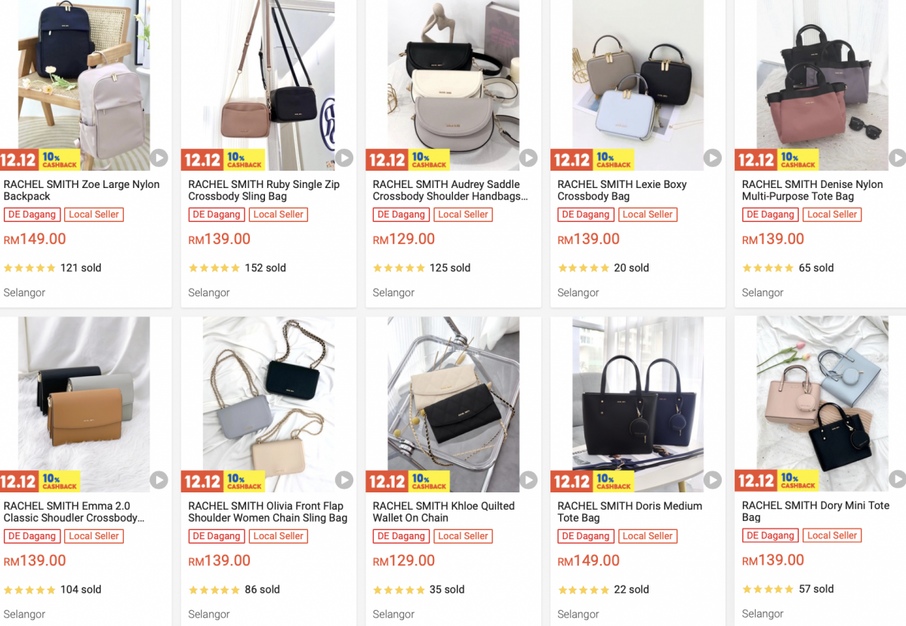Play video on Emma 2.0 Classic Shoulder listing
906x626 pixels.
159,480
